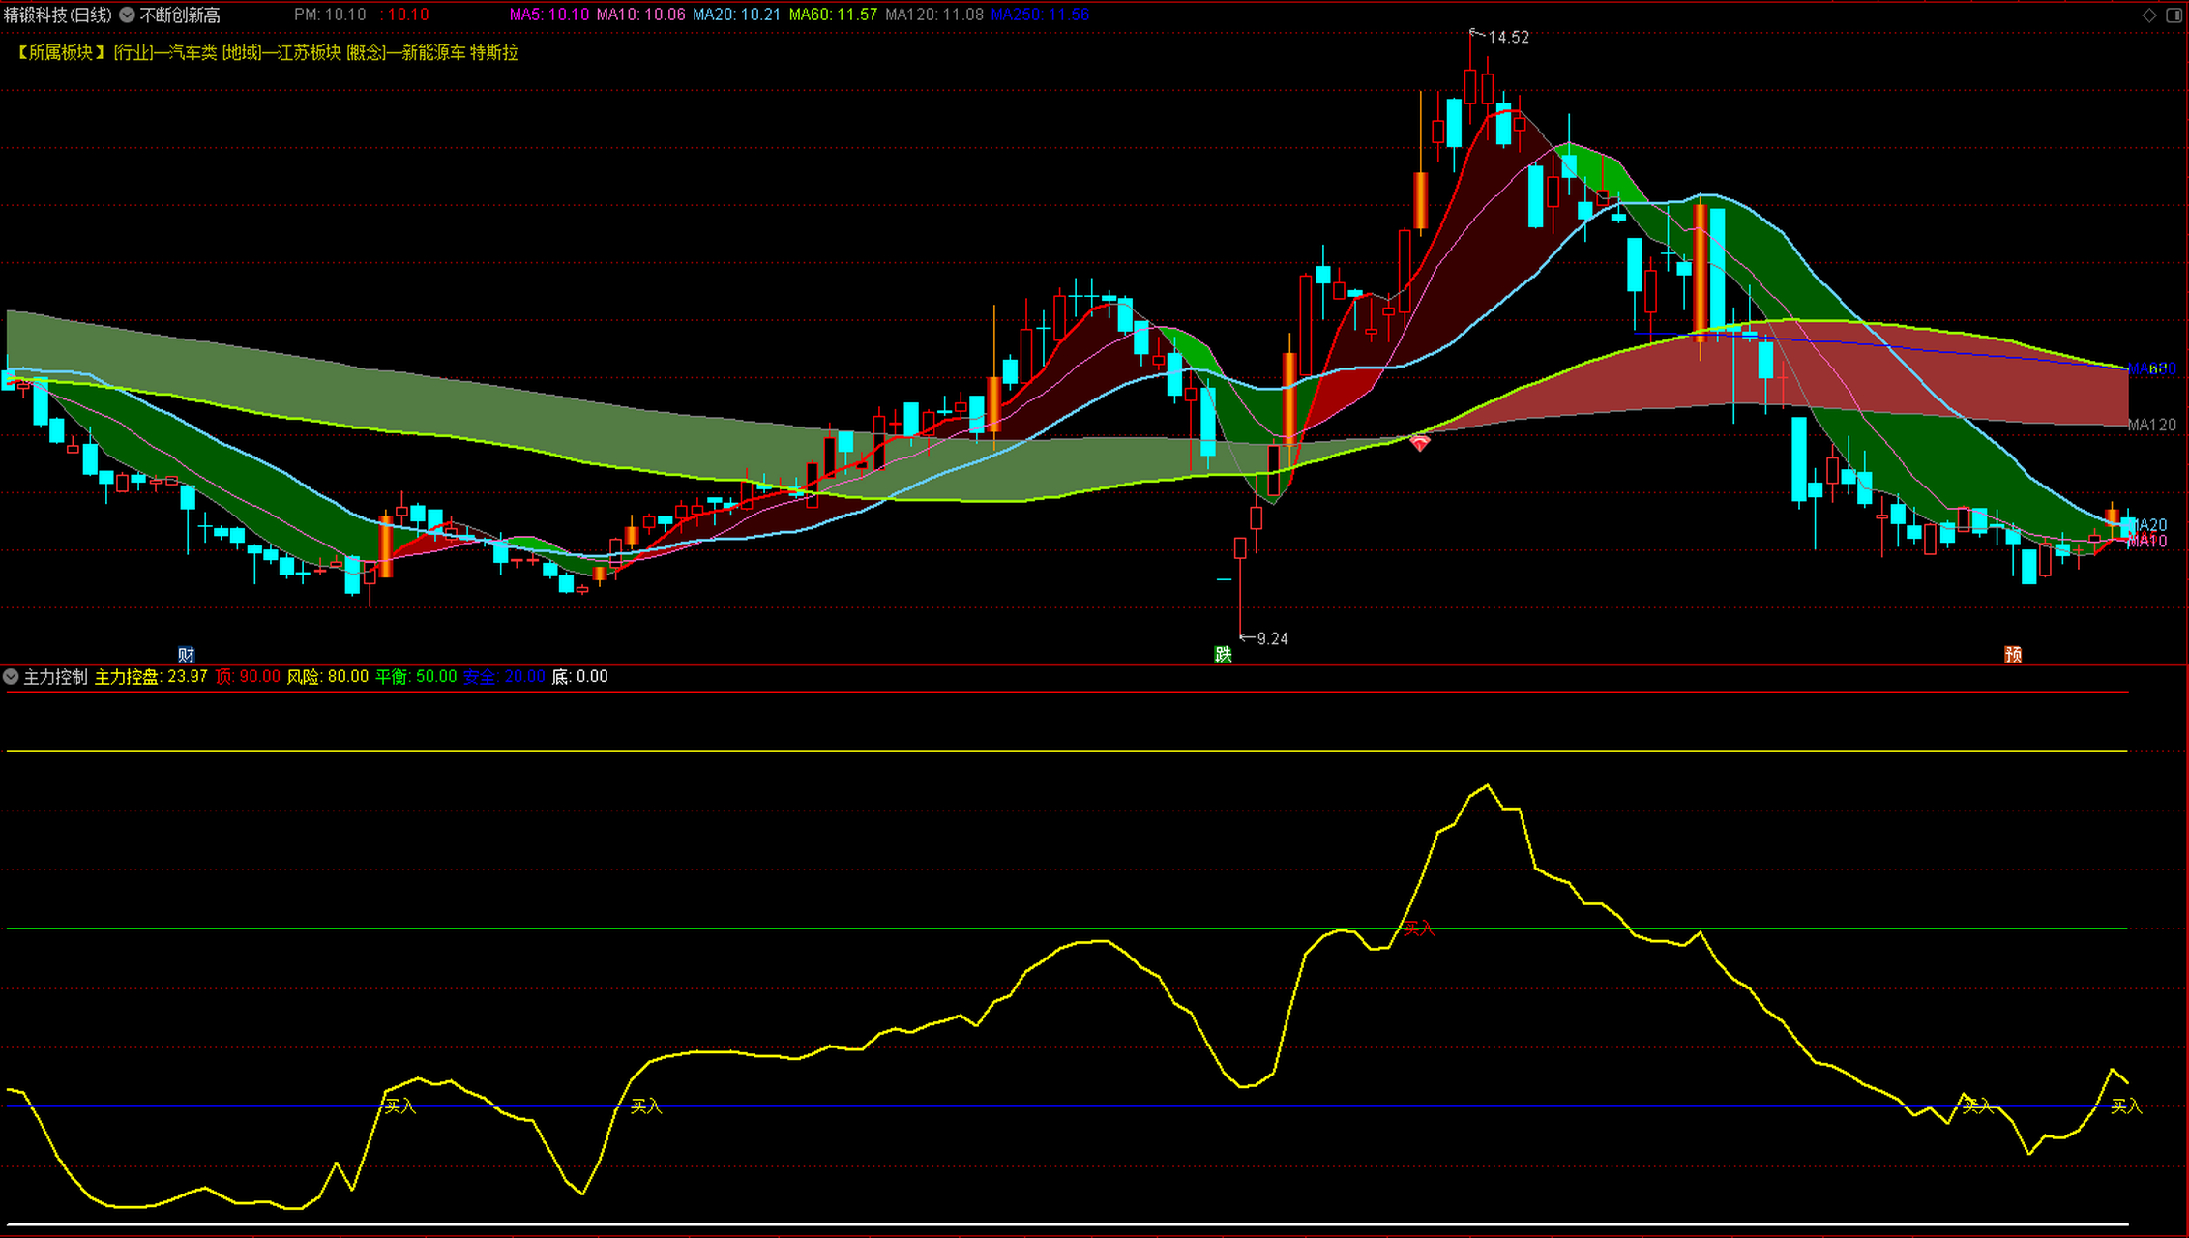Click the 14.52 high price label
The width and height of the screenshot is (2189, 1238).
pyautogui.click(x=1508, y=38)
